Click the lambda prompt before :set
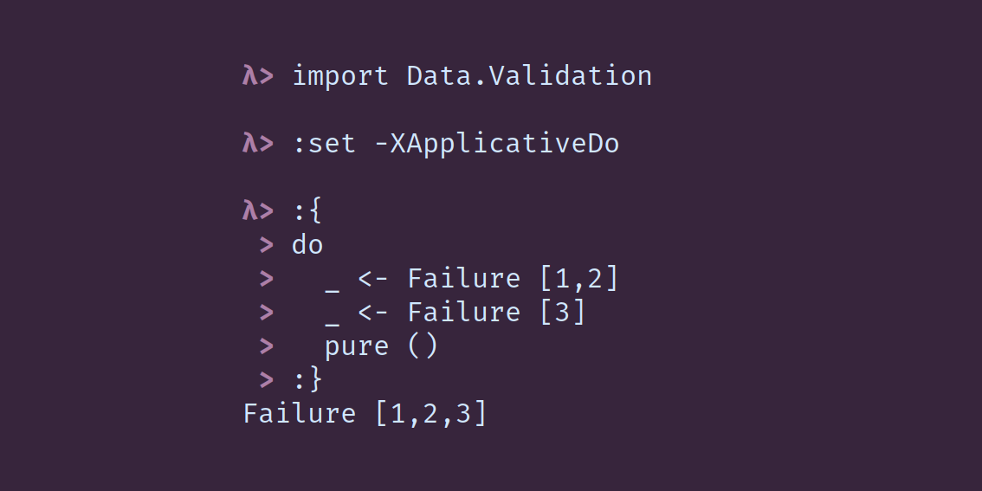Viewport: 982px width, 491px height. [x=258, y=144]
